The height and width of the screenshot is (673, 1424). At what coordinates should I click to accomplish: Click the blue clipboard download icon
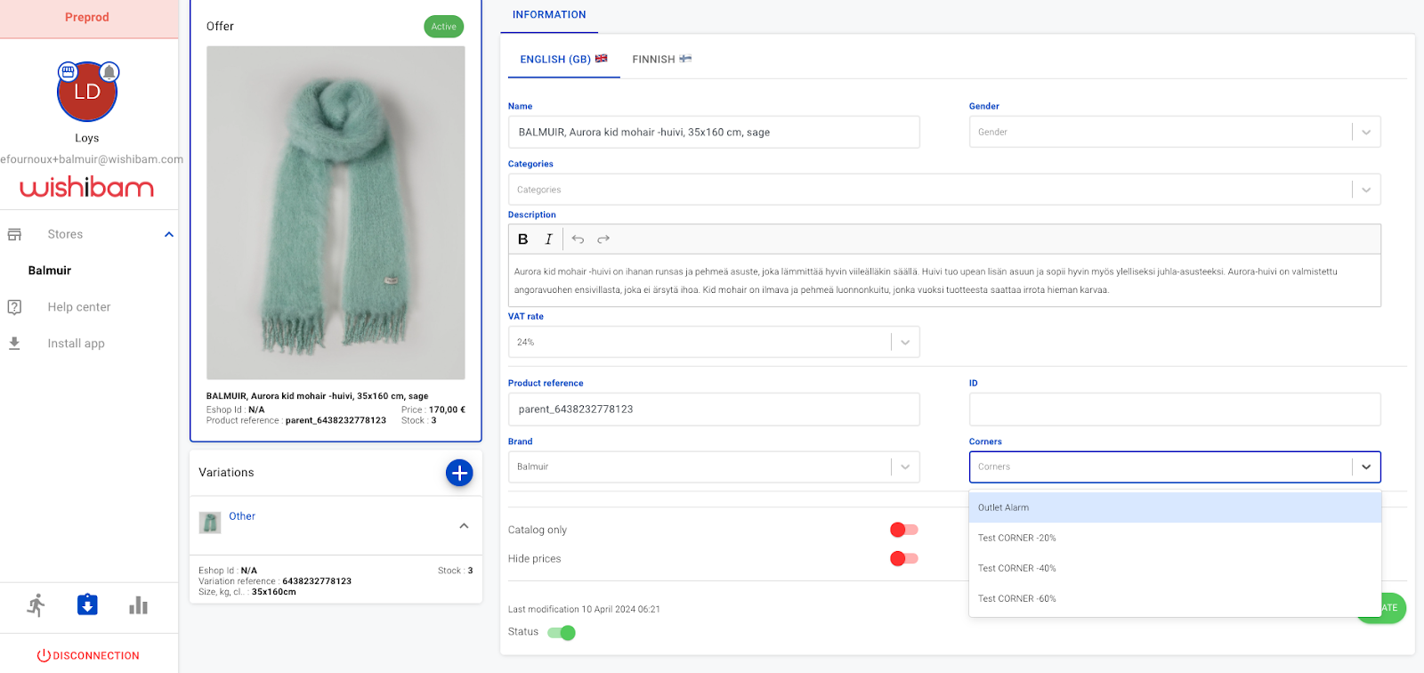(x=87, y=605)
